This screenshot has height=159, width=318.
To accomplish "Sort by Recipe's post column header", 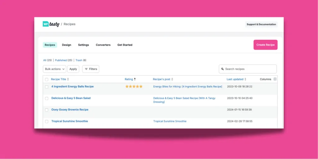I will [161, 79].
